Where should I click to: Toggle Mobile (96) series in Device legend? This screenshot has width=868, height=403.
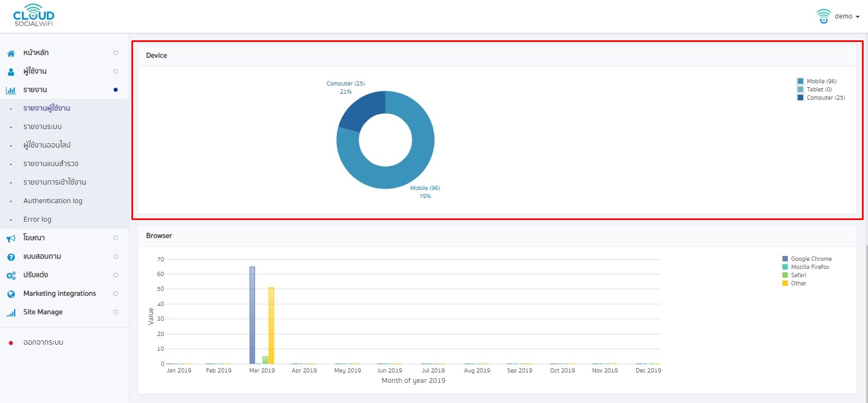pyautogui.click(x=816, y=81)
